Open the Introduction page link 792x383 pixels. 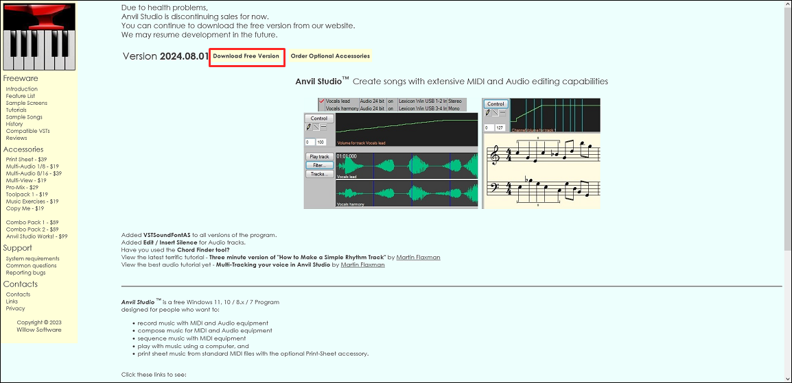(22, 88)
